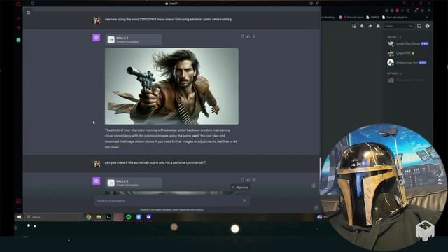Open the generated blaster pistol image
The width and height of the screenshot is (448, 252).
point(171,86)
